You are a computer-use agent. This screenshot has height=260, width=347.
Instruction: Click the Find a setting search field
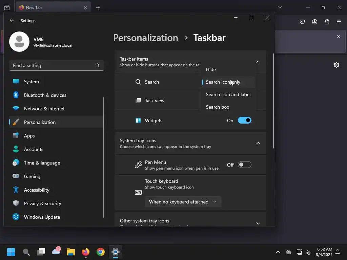point(57,65)
